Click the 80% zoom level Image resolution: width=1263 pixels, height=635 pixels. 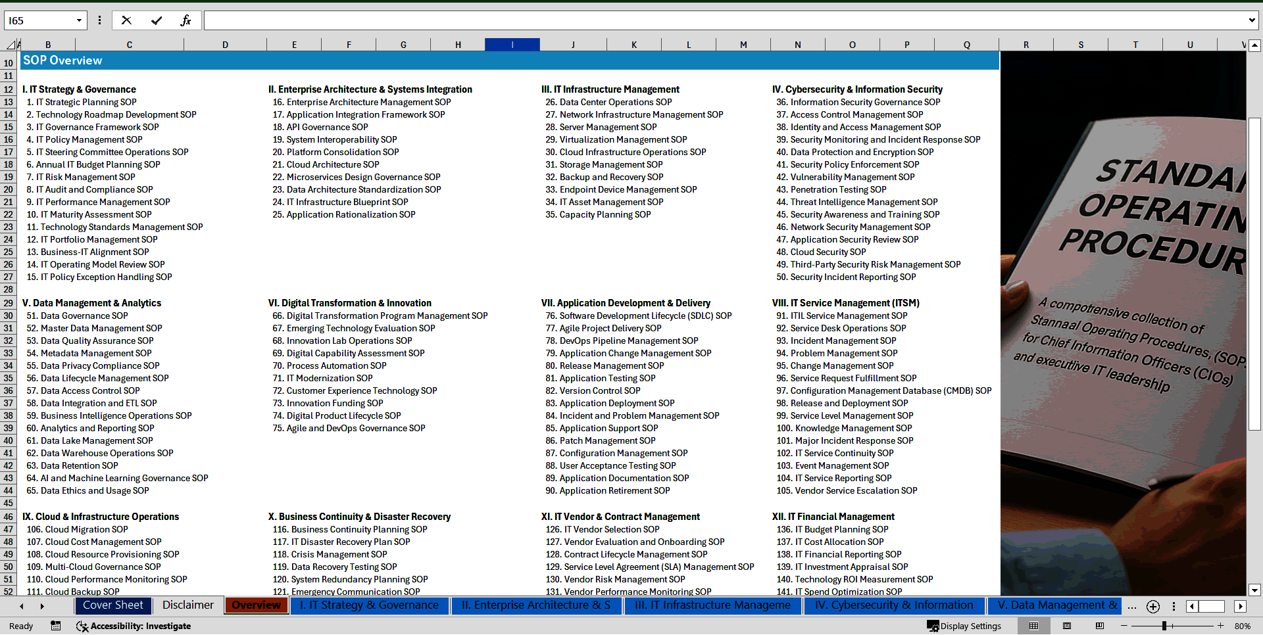click(1242, 626)
